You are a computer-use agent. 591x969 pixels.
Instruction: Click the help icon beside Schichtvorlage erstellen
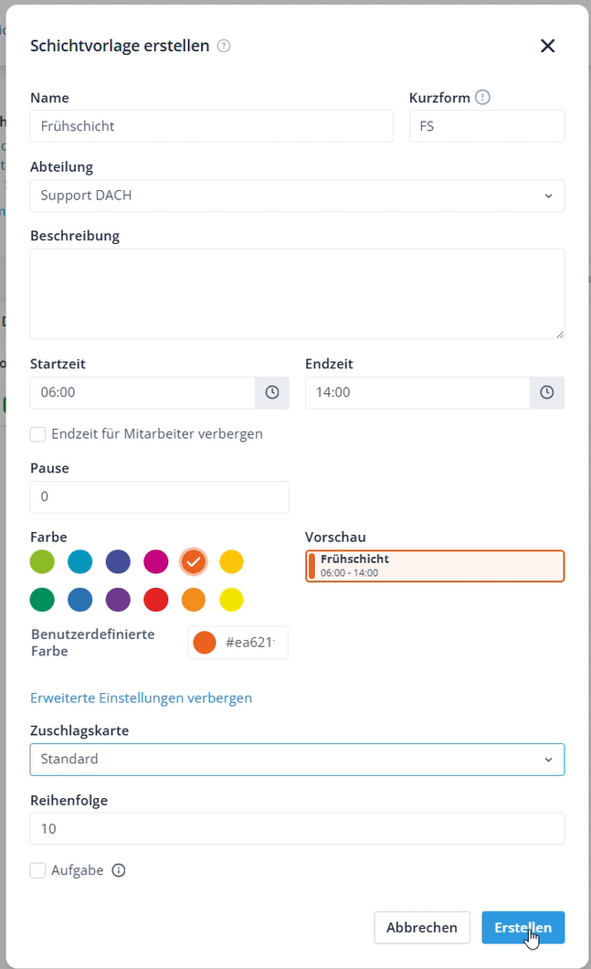(224, 46)
